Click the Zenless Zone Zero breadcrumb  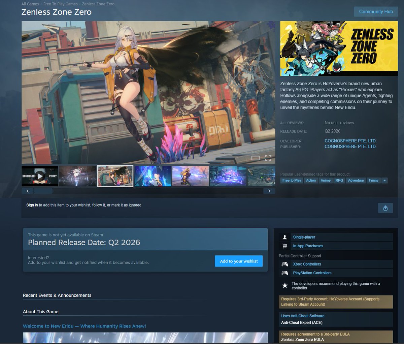pyautogui.click(x=98, y=4)
